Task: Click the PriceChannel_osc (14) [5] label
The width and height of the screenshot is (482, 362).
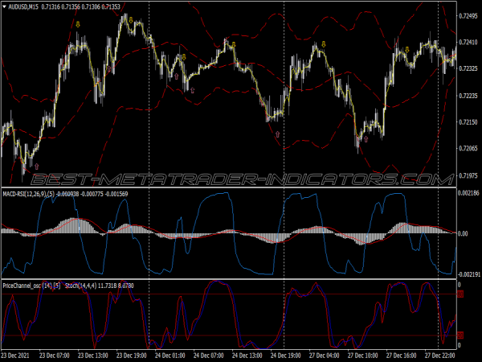Action: click(x=31, y=286)
